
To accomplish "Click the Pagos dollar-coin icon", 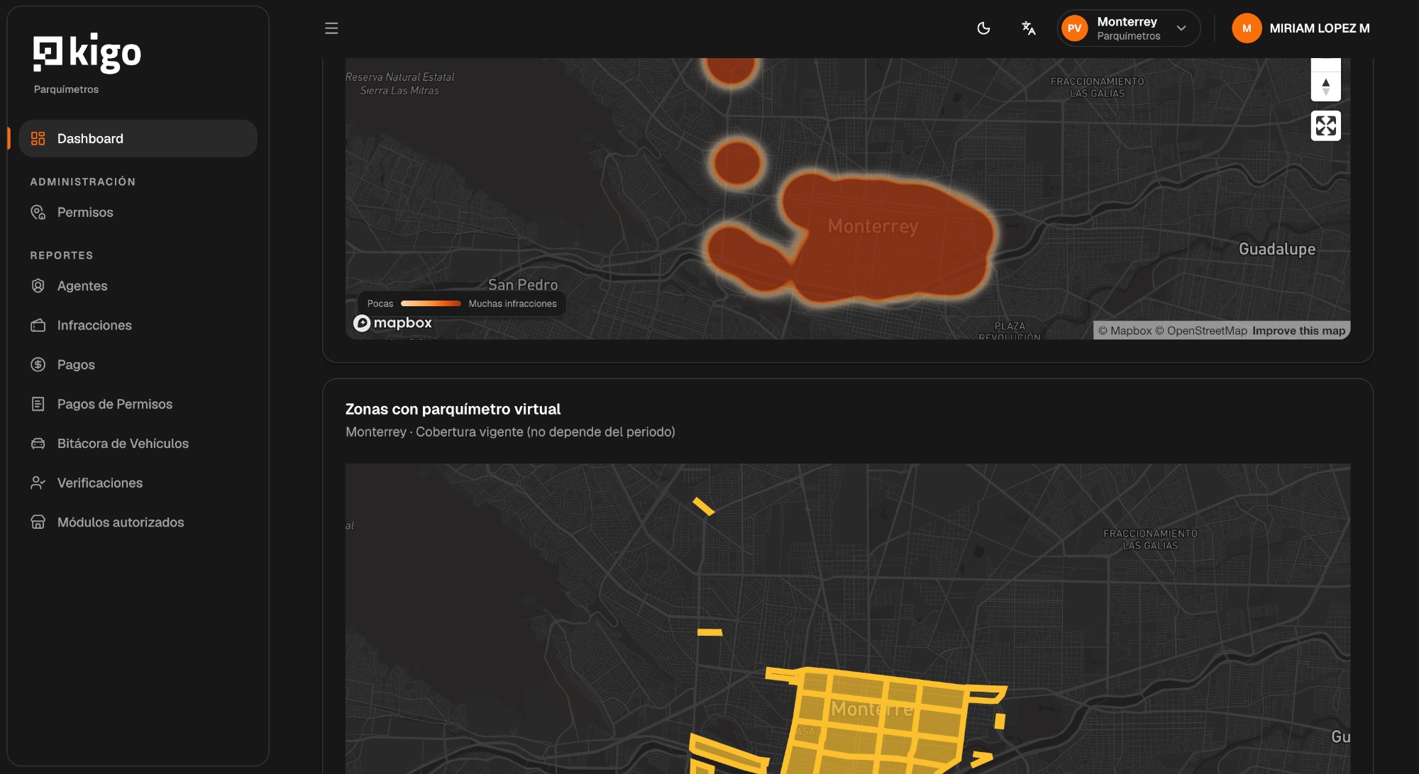I will pyautogui.click(x=38, y=364).
